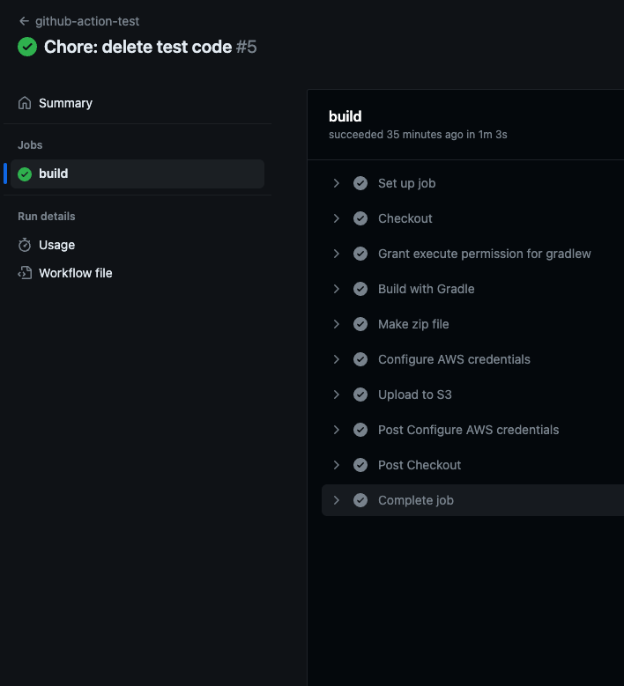Expand the Grant execute permission for gradlew chevron
624x686 pixels.
pos(337,254)
